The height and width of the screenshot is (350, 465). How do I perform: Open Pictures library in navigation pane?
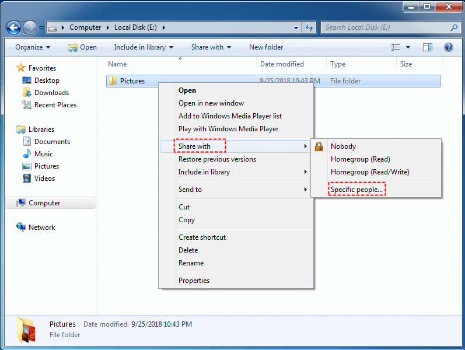point(47,166)
